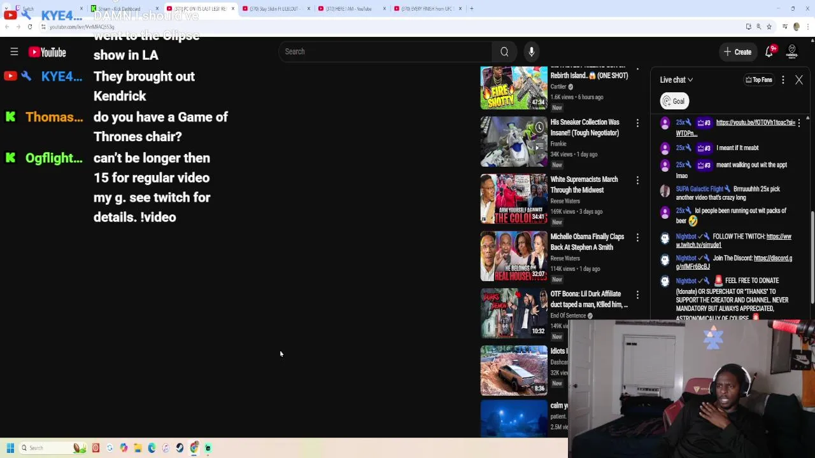Open 'His Sneaker Collection Was Insane' thumbnail

[x=514, y=142]
